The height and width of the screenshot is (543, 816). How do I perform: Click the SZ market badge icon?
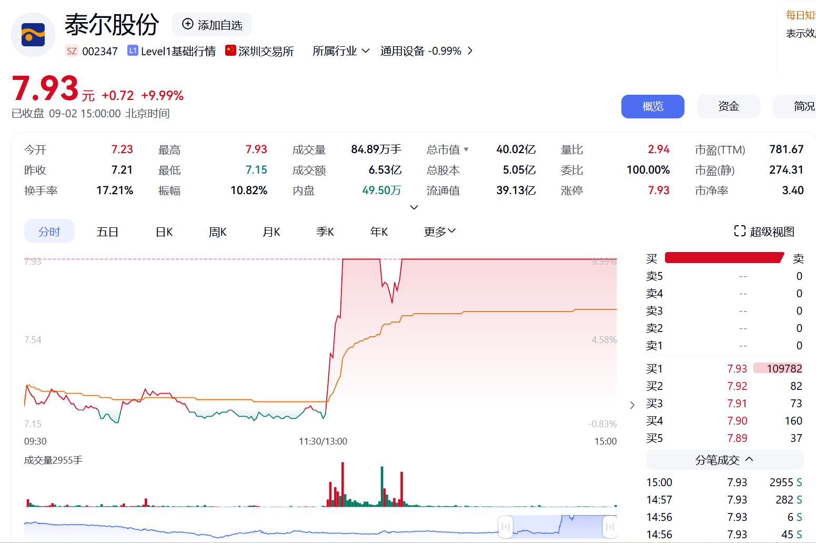(x=72, y=51)
